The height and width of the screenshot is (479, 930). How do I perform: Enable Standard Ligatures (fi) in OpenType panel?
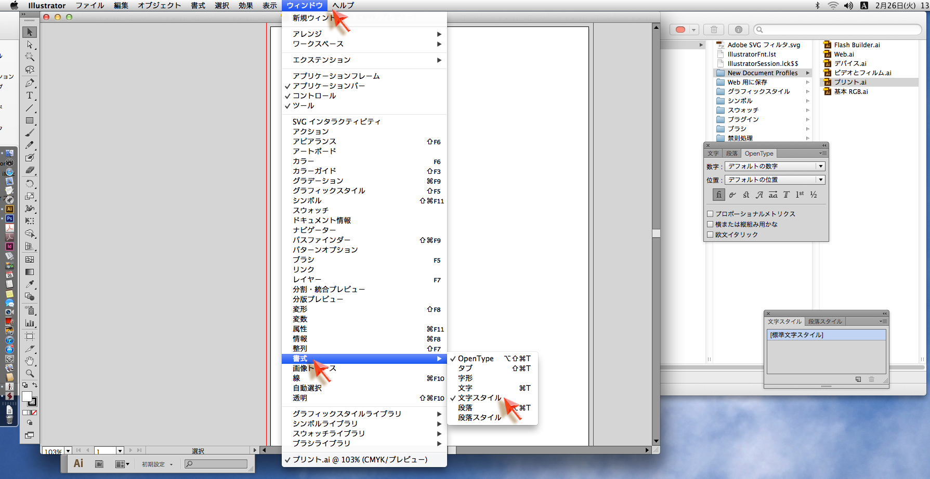click(719, 195)
